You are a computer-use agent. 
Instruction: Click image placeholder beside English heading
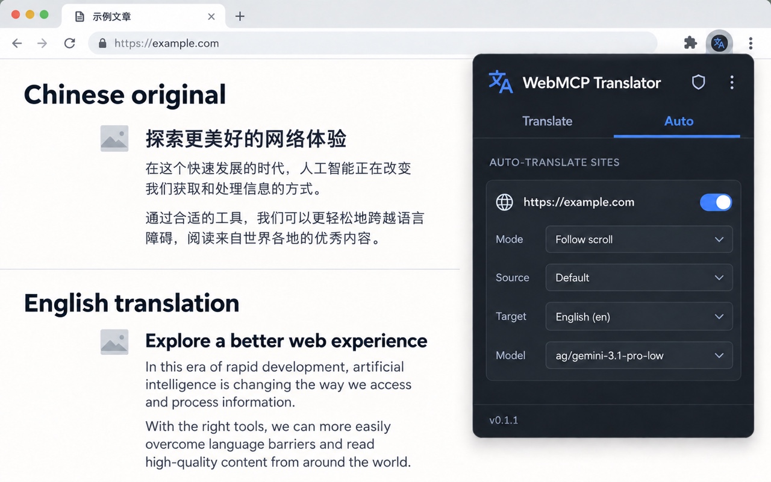coord(114,342)
